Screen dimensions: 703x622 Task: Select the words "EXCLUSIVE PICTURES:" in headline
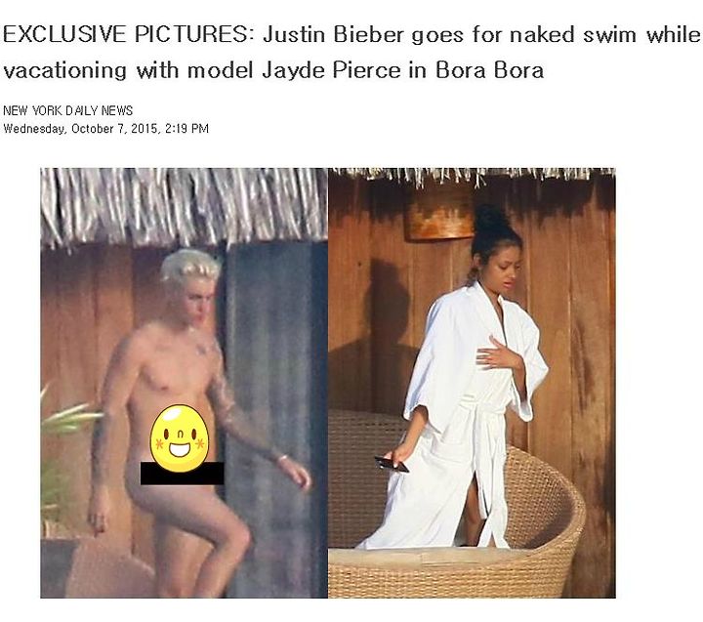tap(125, 35)
